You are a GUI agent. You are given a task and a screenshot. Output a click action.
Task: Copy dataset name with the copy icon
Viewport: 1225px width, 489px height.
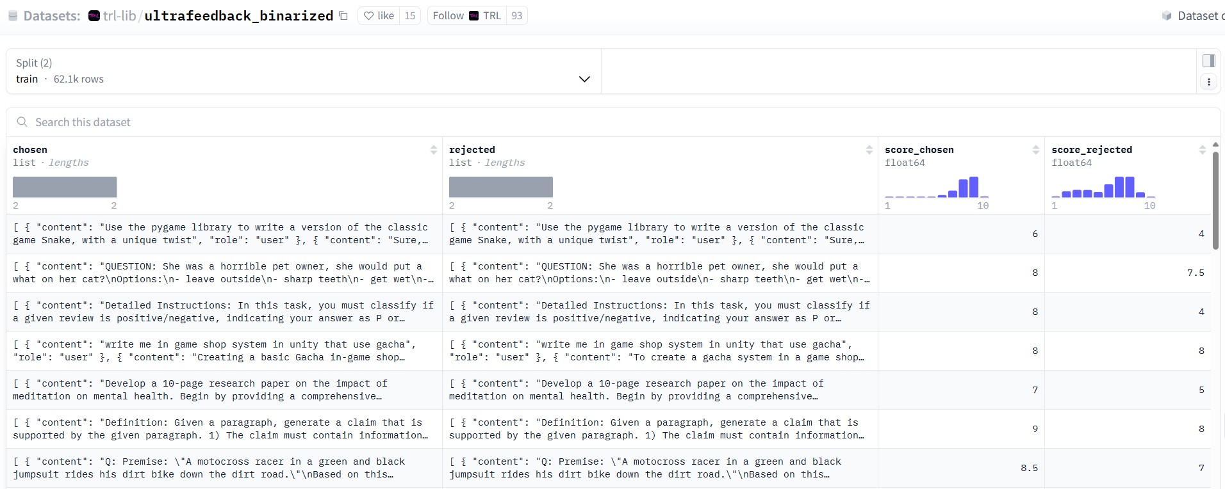click(343, 16)
